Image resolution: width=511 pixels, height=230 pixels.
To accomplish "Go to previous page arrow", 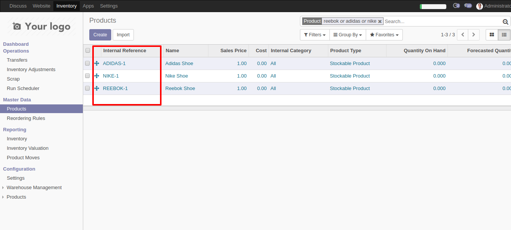I will click(x=463, y=35).
